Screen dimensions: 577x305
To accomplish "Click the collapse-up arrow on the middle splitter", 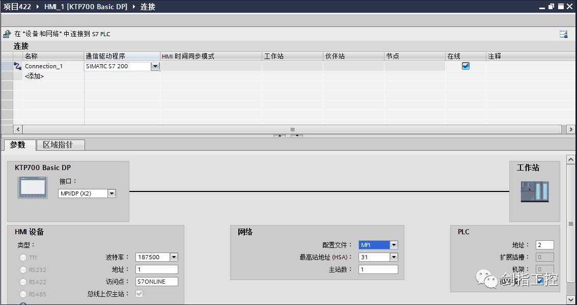I will [279, 136].
